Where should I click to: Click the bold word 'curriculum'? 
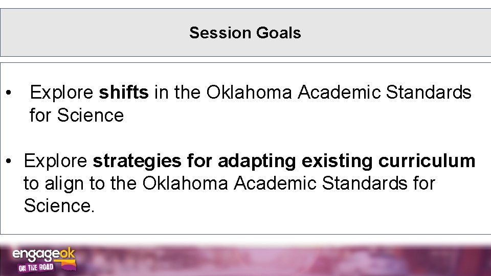pos(427,160)
